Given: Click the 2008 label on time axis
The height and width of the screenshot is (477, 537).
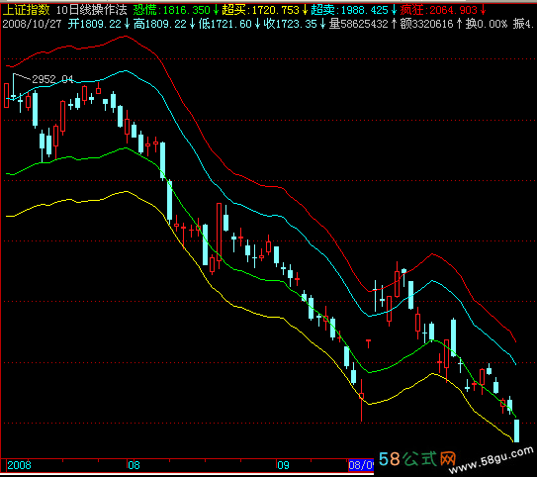Looking at the screenshot, I should (19, 465).
